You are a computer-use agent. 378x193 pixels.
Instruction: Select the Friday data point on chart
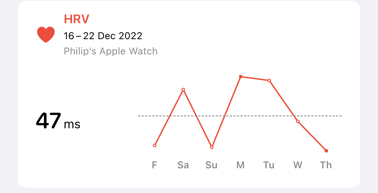tap(155, 145)
